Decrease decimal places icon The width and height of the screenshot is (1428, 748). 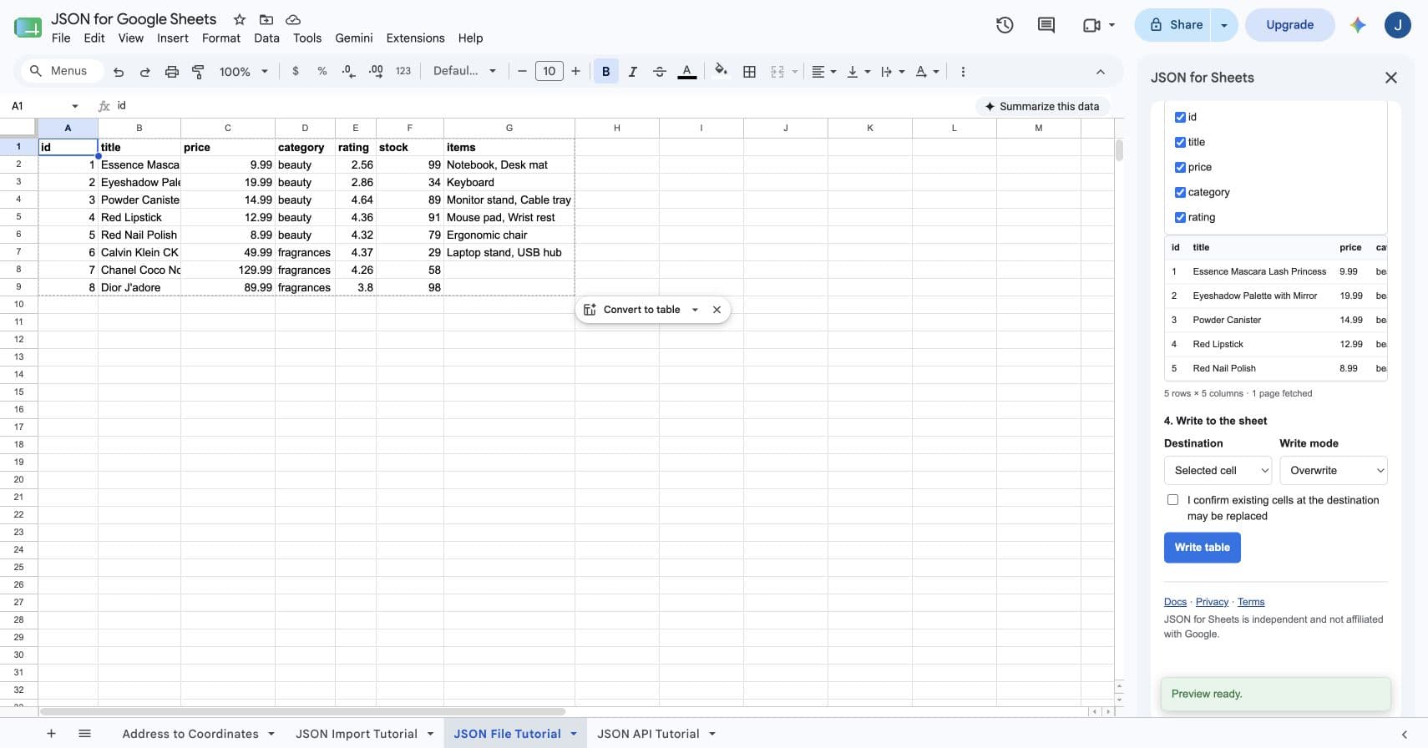(348, 72)
